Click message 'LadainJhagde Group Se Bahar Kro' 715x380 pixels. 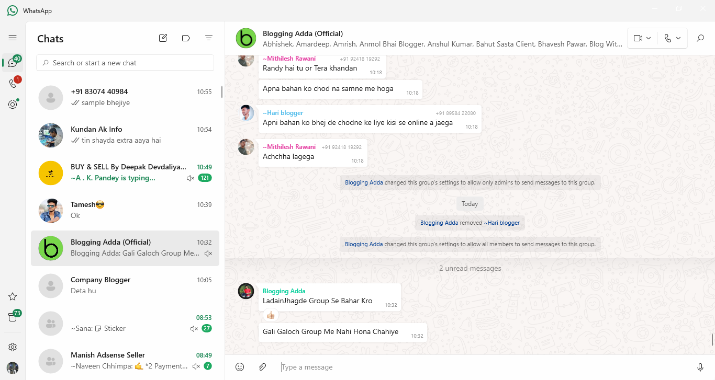coord(329,297)
